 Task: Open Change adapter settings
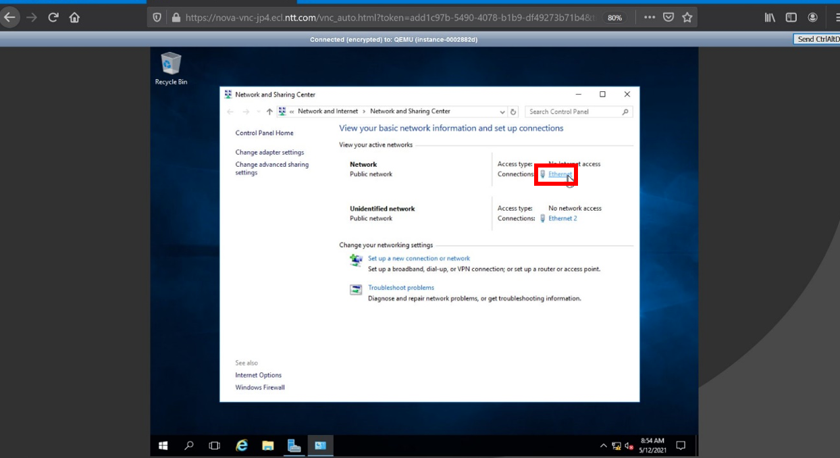click(269, 153)
